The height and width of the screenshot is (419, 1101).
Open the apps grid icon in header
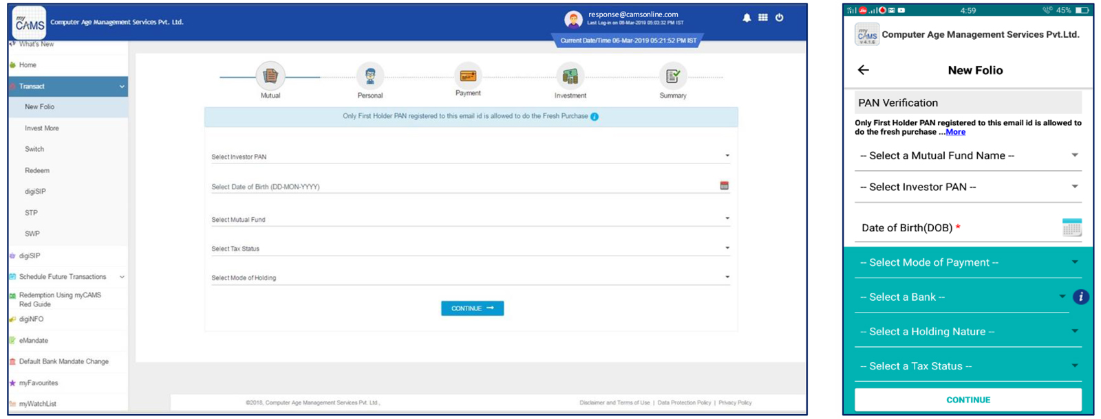tap(763, 18)
